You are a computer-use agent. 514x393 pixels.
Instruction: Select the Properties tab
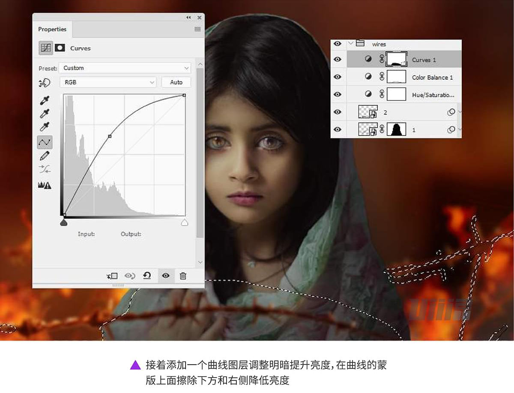[52, 29]
